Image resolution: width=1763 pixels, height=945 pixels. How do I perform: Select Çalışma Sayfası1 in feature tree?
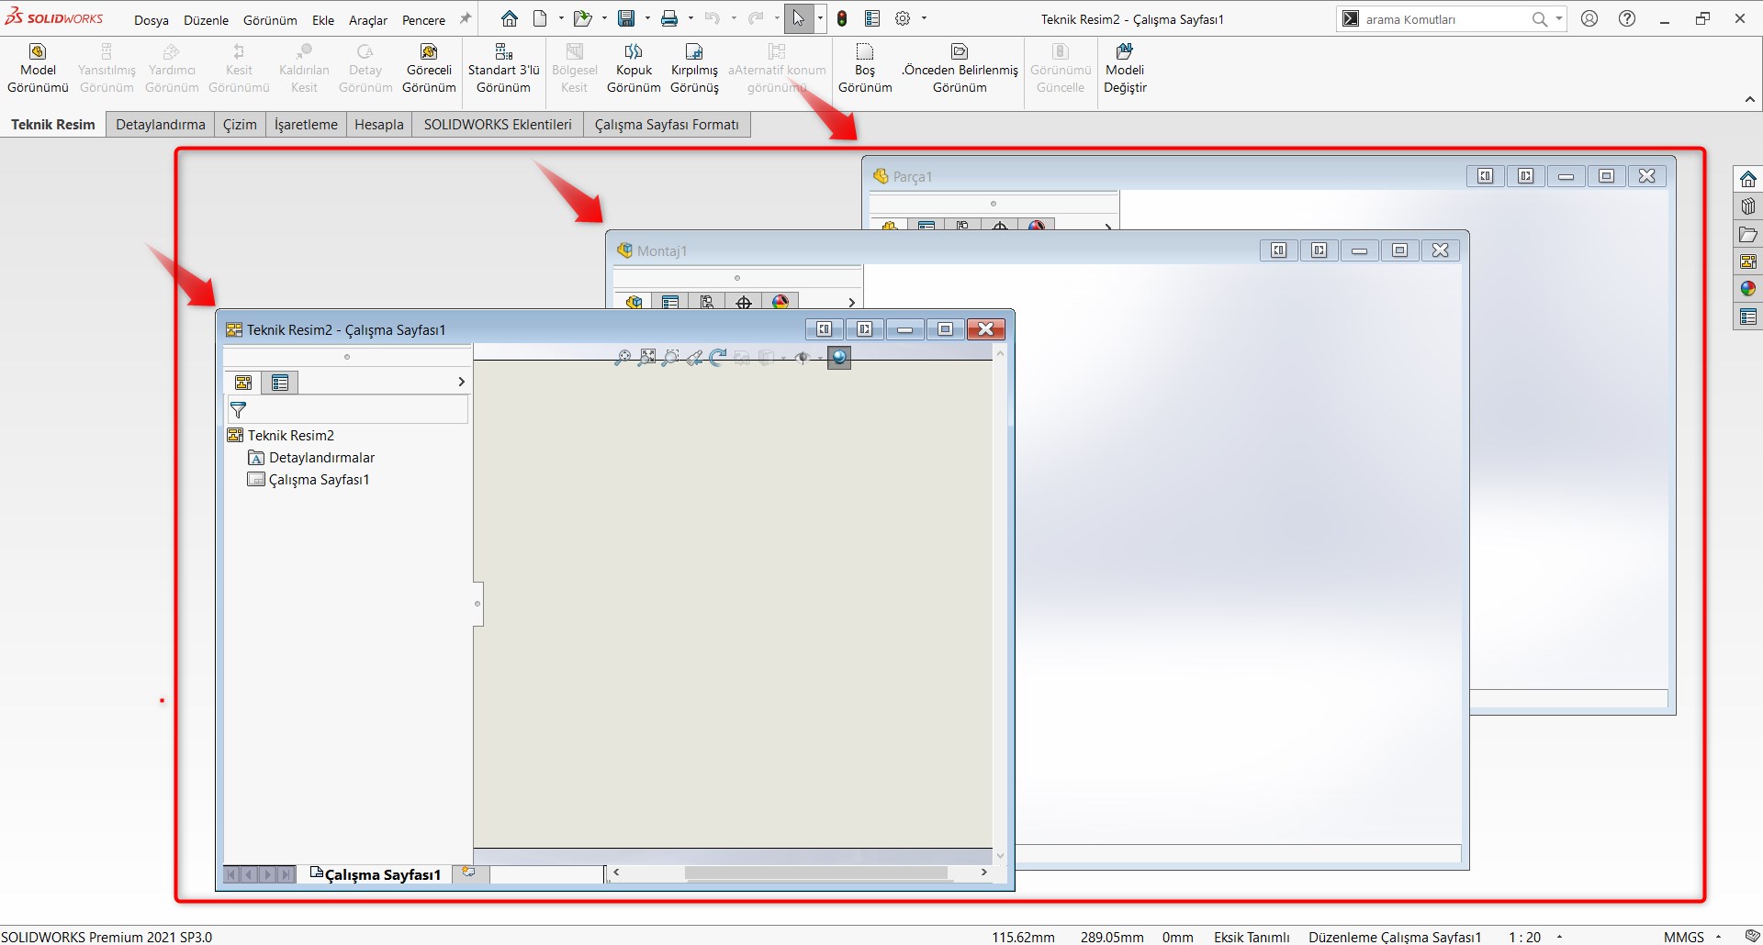(x=309, y=480)
